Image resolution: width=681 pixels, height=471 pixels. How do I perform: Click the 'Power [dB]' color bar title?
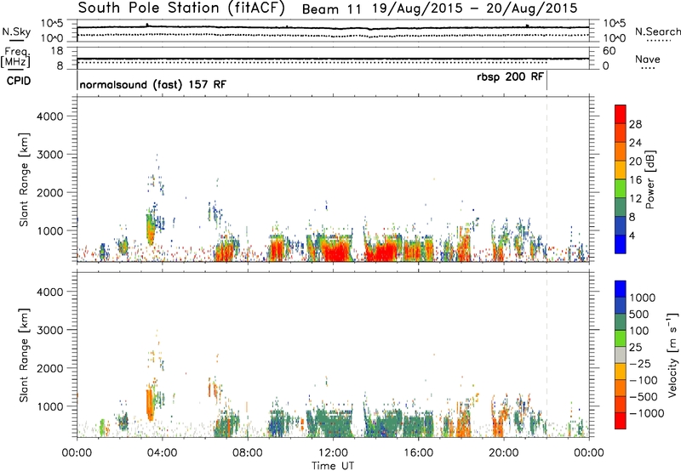pyautogui.click(x=650, y=179)
